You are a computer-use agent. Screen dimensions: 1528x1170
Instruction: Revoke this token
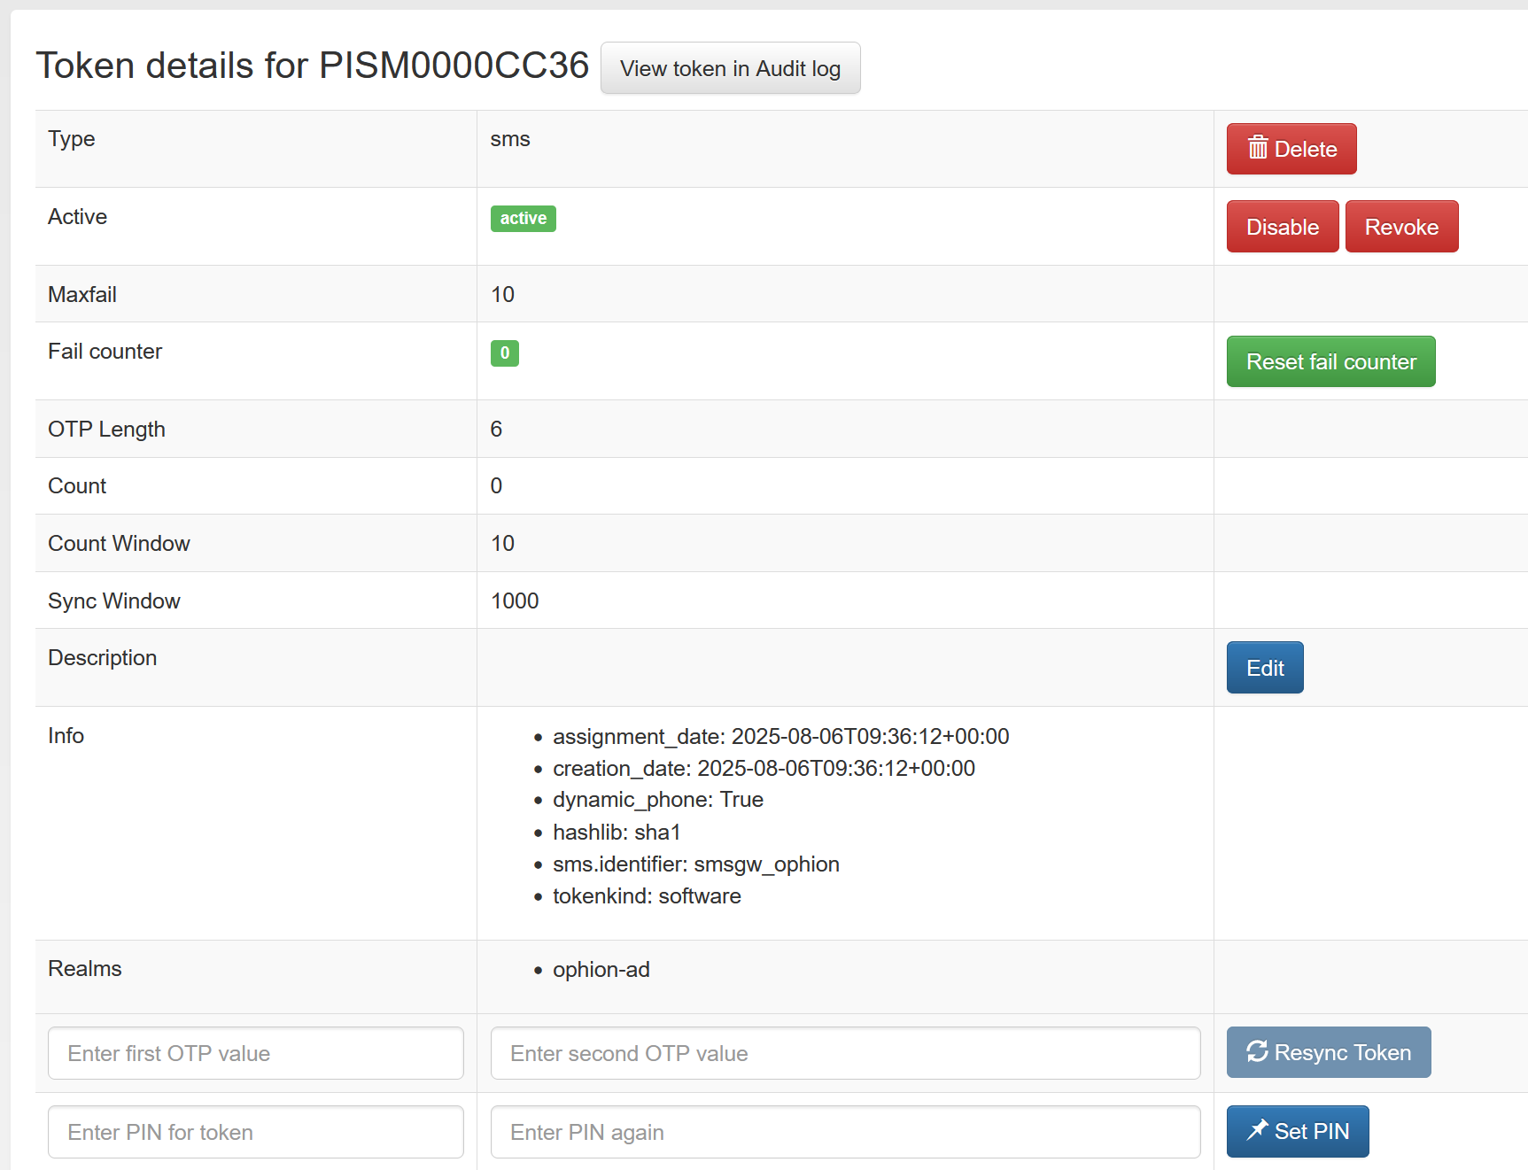(1401, 227)
